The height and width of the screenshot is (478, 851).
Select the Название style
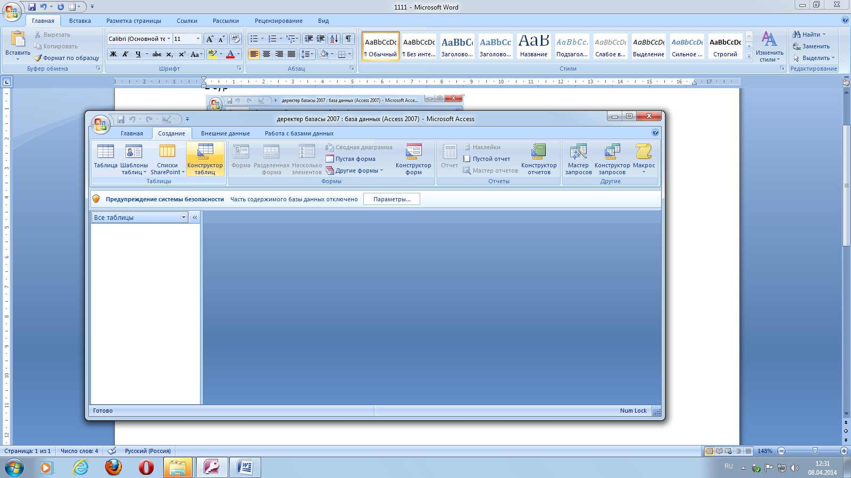click(x=533, y=46)
